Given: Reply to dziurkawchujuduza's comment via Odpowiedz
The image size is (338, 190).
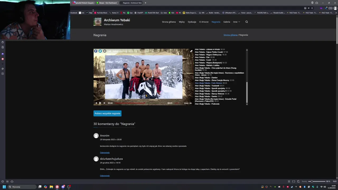Looking at the screenshot, I should pos(105,176).
